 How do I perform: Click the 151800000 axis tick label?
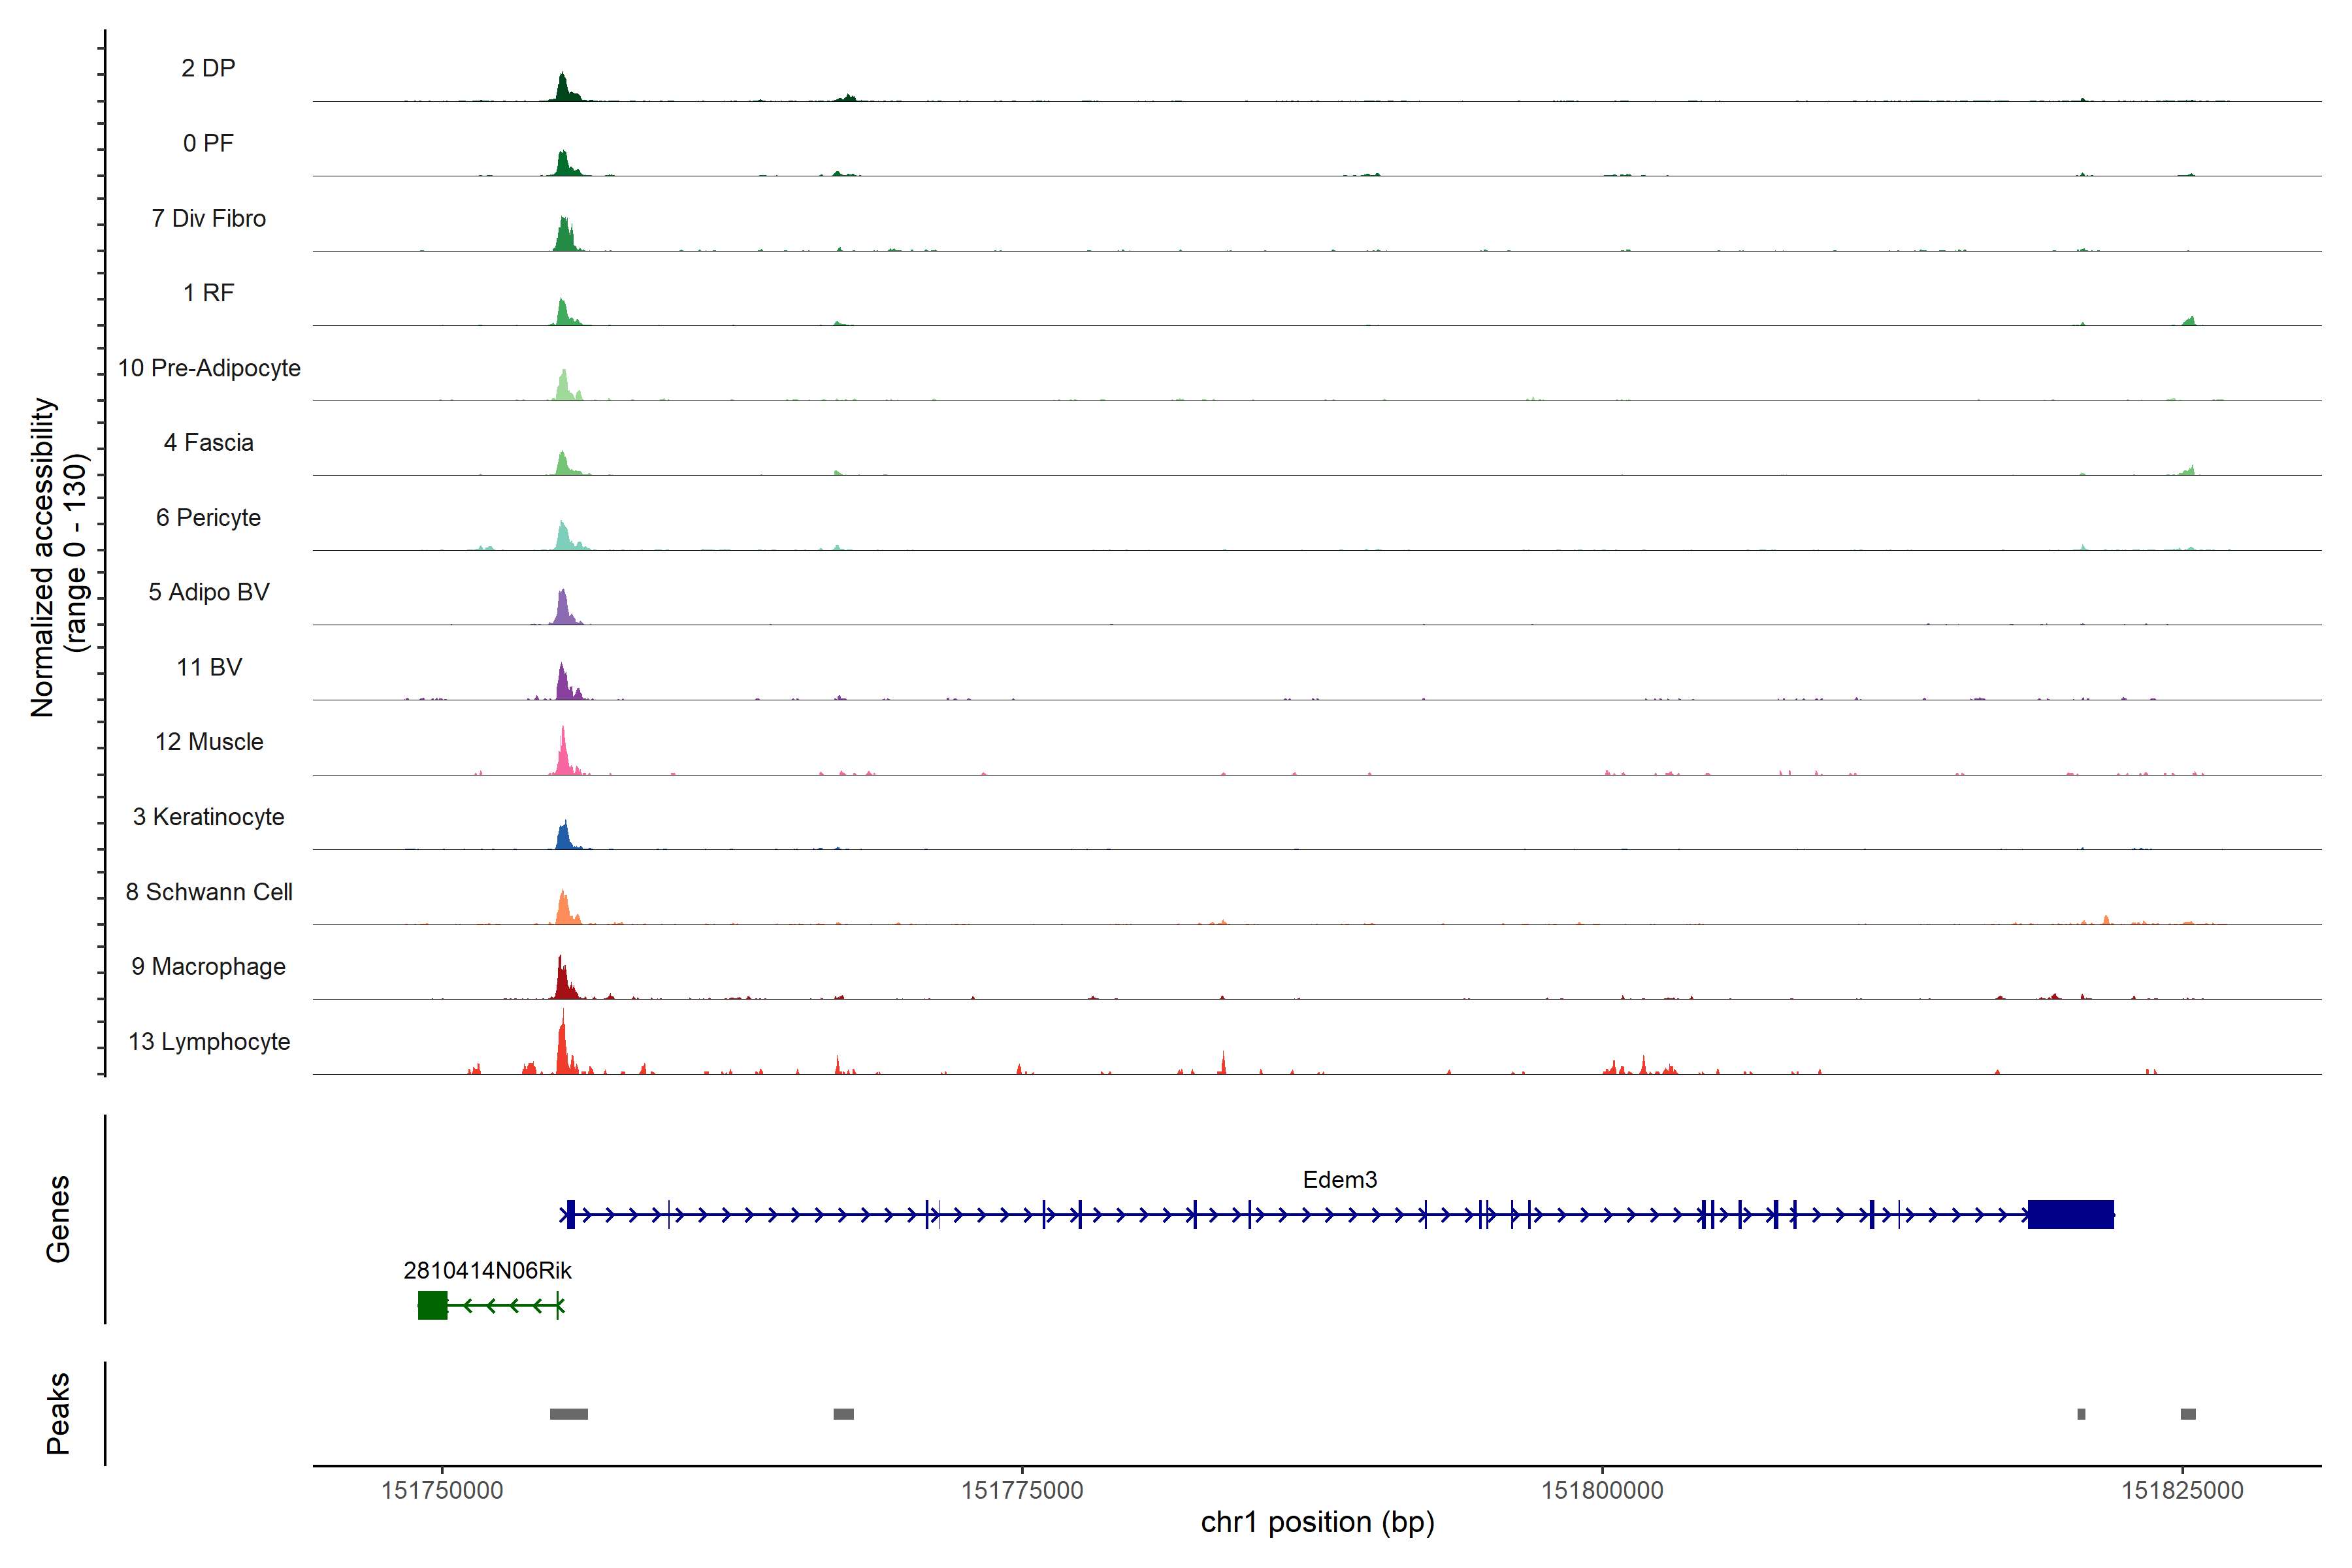coord(1602,1490)
